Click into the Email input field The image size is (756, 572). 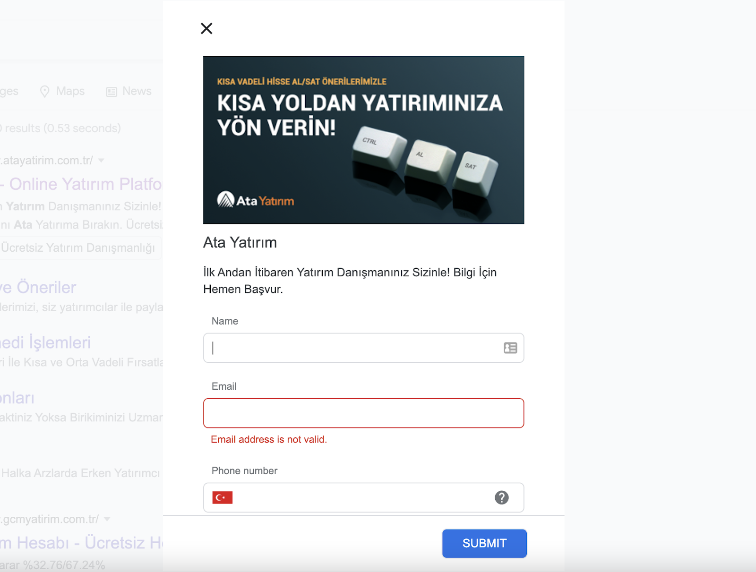coord(363,413)
